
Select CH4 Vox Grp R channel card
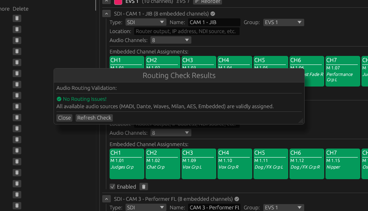click(235, 164)
